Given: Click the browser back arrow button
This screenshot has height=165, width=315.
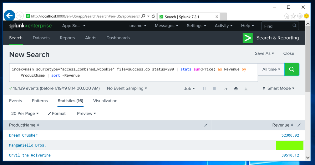Looking at the screenshot, I should (9, 16).
